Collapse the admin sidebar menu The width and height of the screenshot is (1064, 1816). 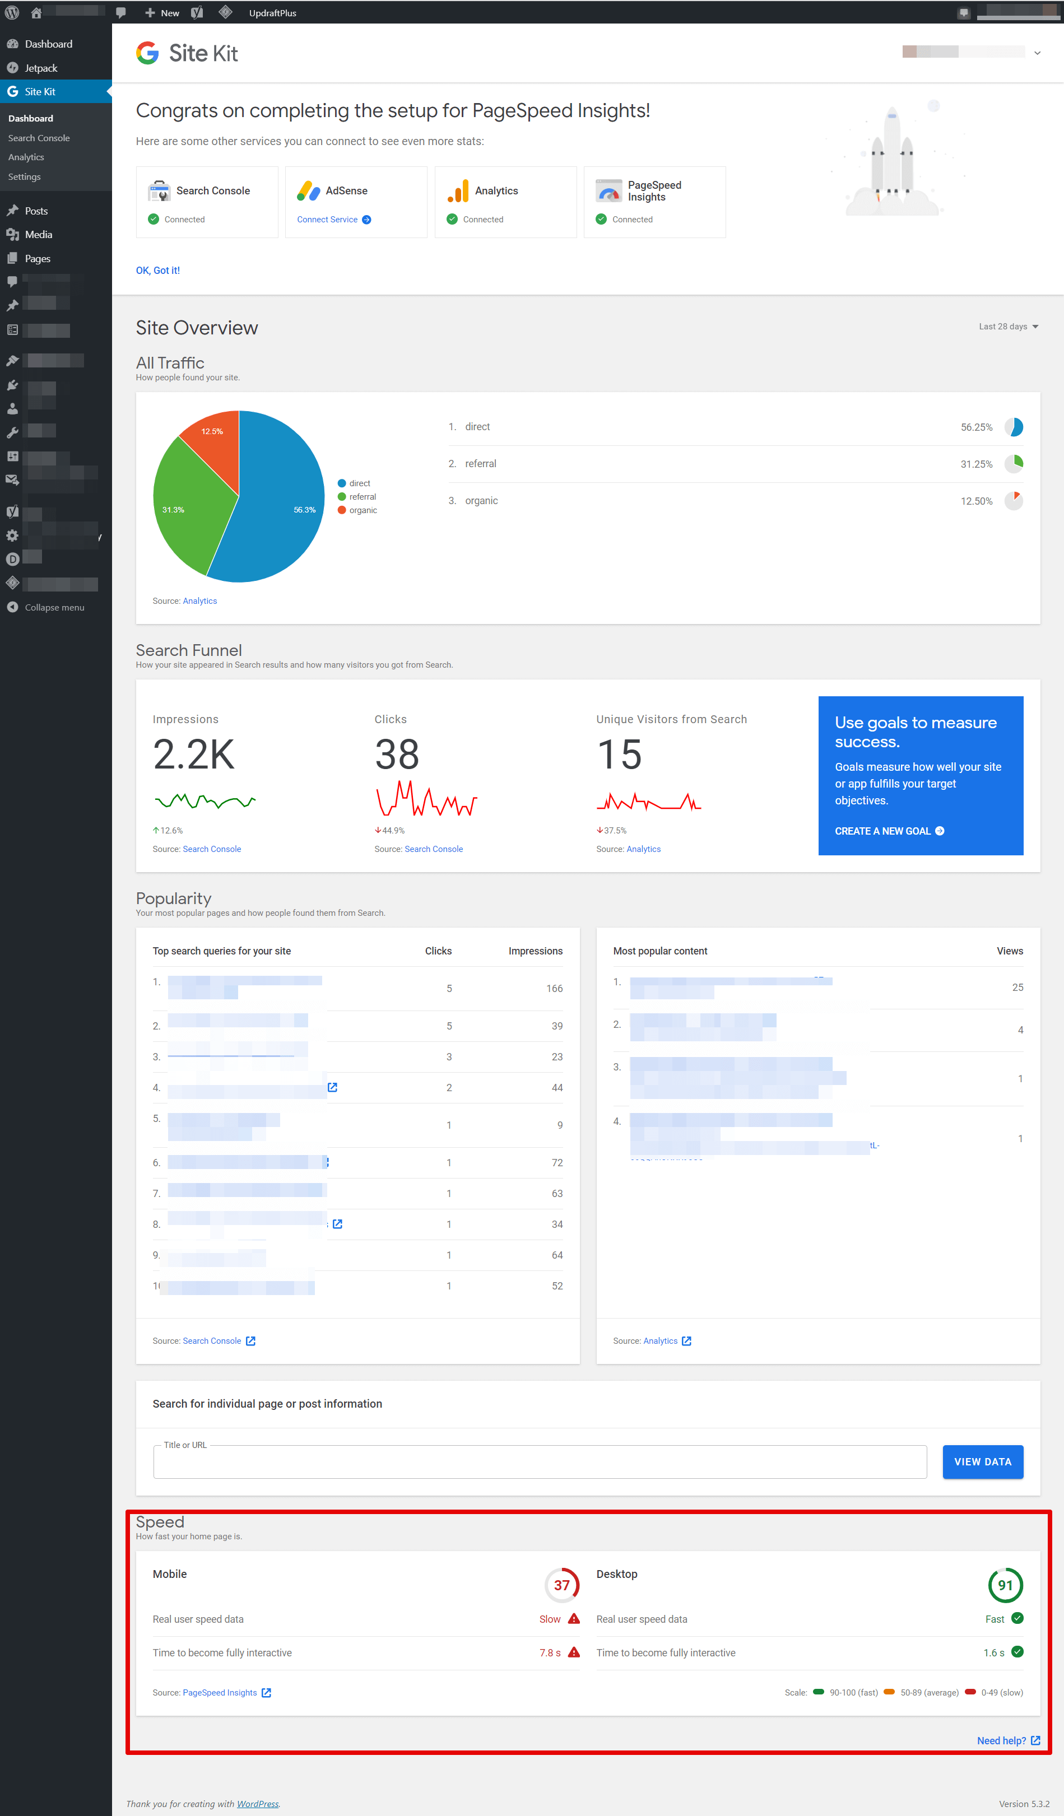tap(46, 608)
